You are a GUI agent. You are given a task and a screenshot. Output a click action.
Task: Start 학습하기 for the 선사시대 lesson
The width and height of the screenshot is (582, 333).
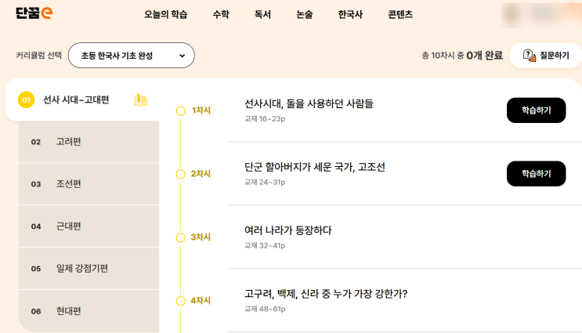536,110
